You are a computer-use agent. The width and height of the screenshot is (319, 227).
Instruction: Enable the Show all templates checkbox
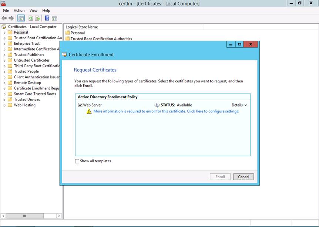(77, 161)
